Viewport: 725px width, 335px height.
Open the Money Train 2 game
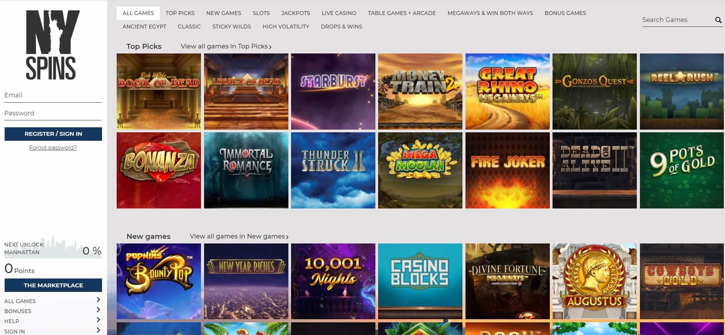(420, 92)
